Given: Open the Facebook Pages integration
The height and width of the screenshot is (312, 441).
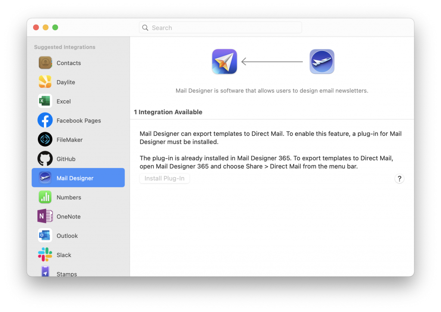Looking at the screenshot, I should [78, 120].
